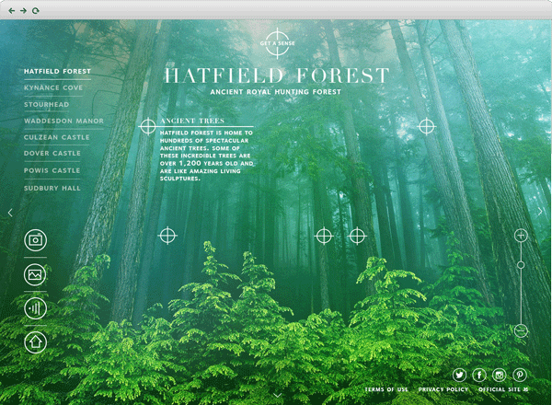
Task: Visit the Official Site link
Action: pyautogui.click(x=503, y=389)
